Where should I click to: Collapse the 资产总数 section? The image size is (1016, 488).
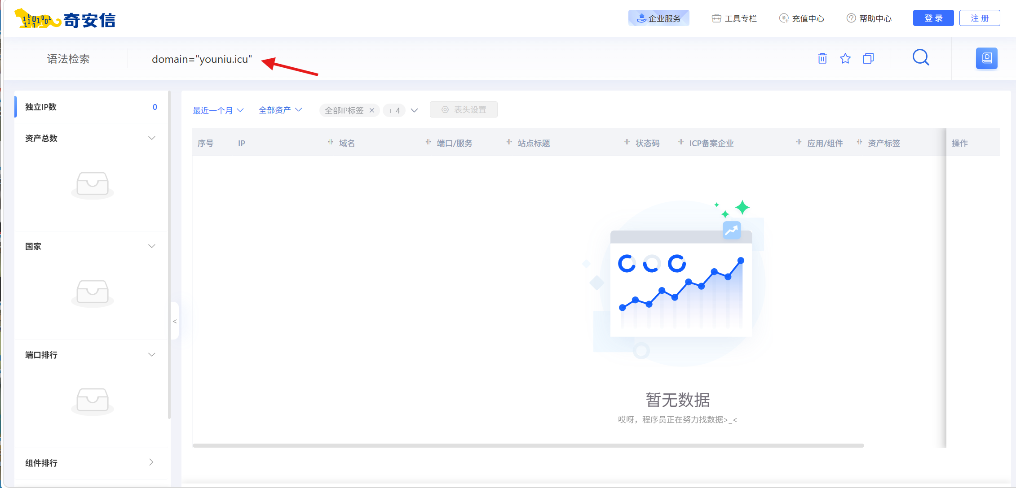tap(152, 138)
